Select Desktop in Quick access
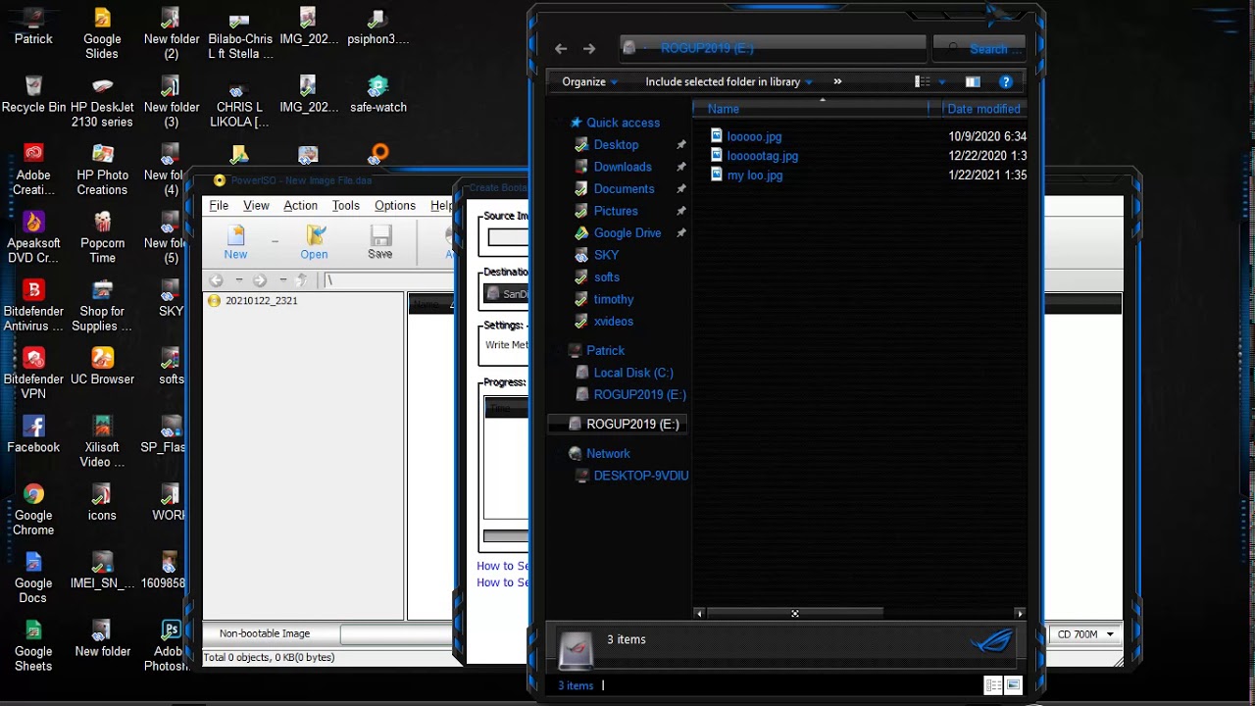Image resolution: width=1255 pixels, height=706 pixels. point(616,144)
